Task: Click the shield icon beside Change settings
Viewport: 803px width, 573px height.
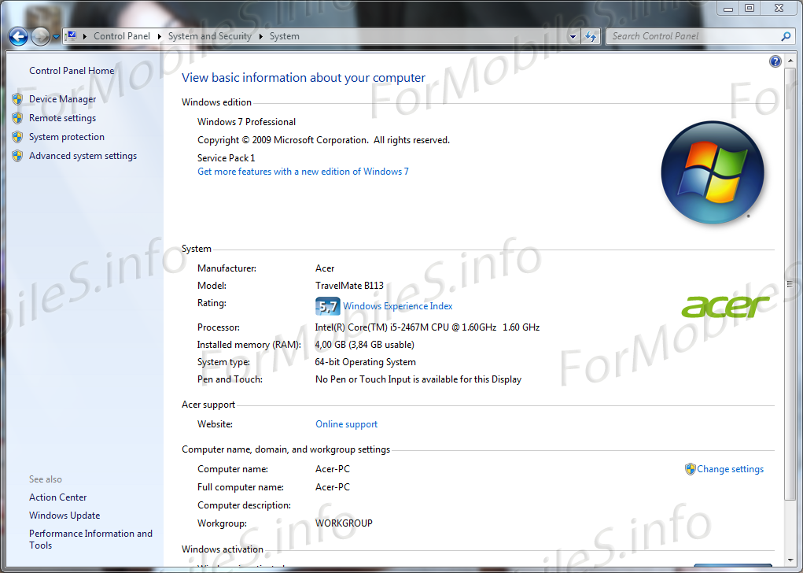Action: coord(691,469)
